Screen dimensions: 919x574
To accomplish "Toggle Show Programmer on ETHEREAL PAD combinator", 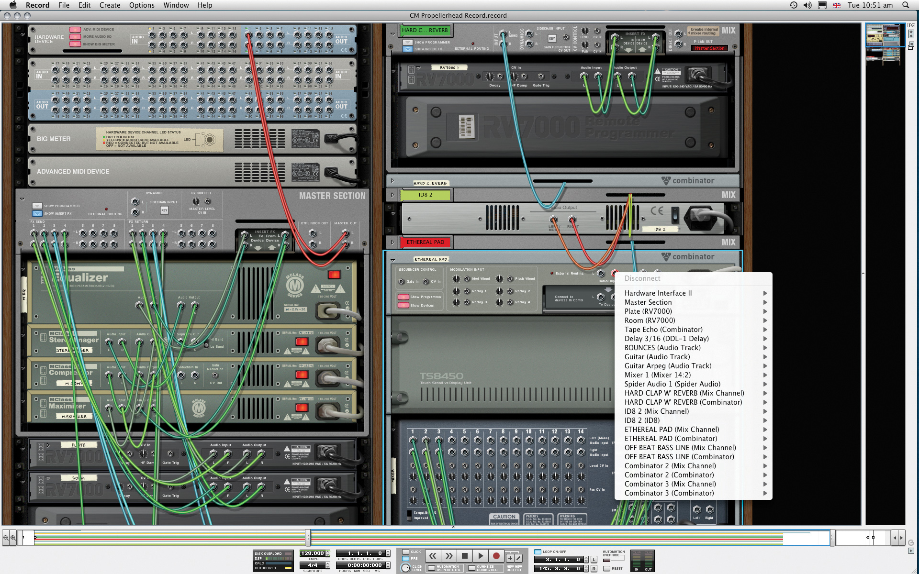I will (403, 297).
